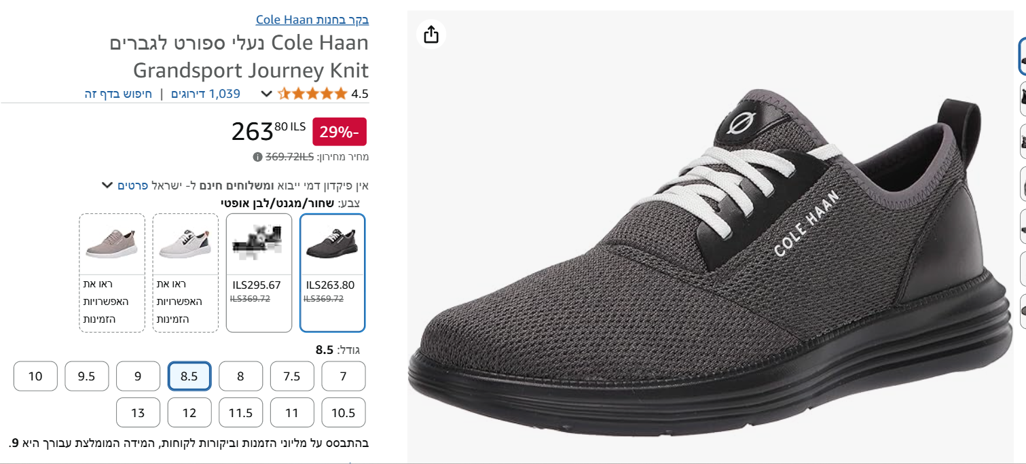
Task: Select shoe size 7
Action: 343,376
